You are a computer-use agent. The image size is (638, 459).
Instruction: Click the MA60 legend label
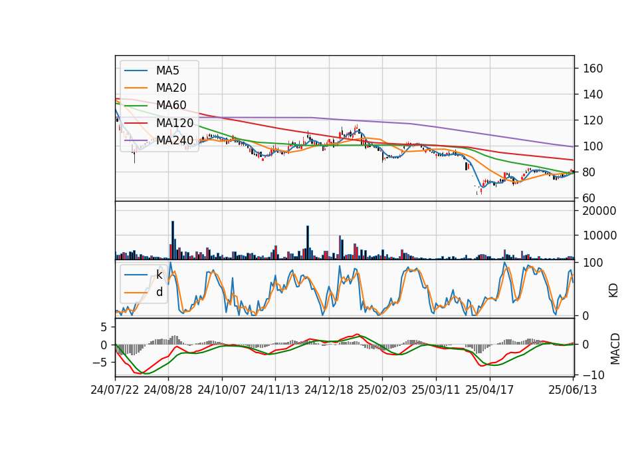pos(171,105)
